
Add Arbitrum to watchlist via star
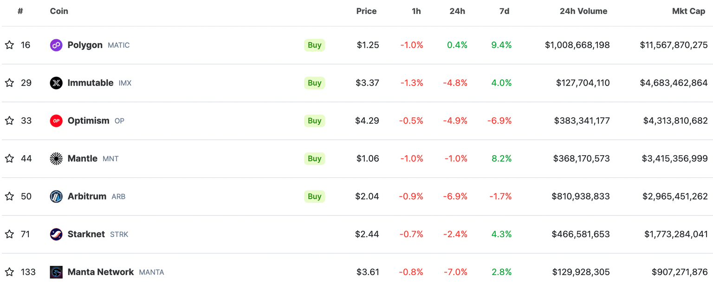pyautogui.click(x=9, y=196)
